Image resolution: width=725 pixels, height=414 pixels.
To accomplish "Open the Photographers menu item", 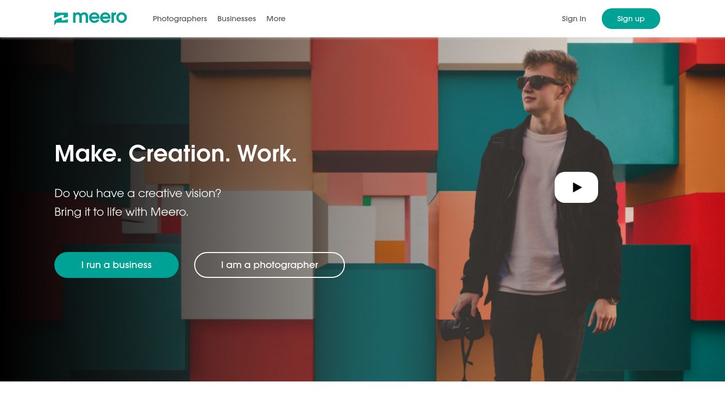I will tap(180, 19).
